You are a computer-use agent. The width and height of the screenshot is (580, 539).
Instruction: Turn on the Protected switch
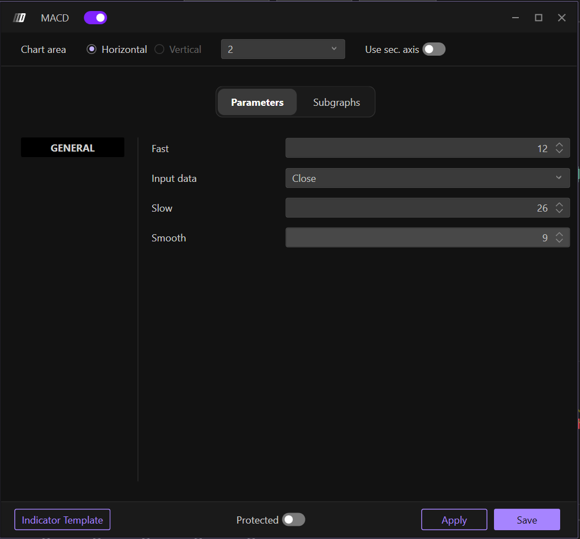point(293,520)
